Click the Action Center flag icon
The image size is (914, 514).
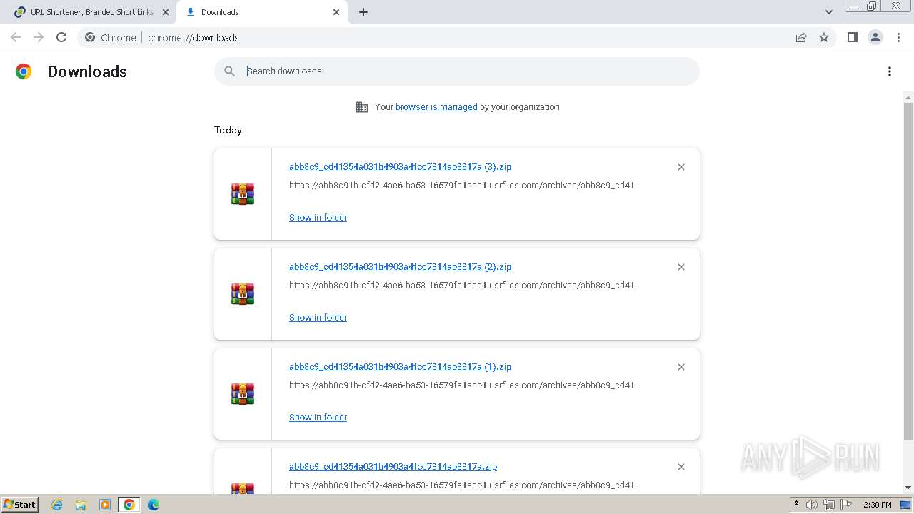(x=846, y=505)
